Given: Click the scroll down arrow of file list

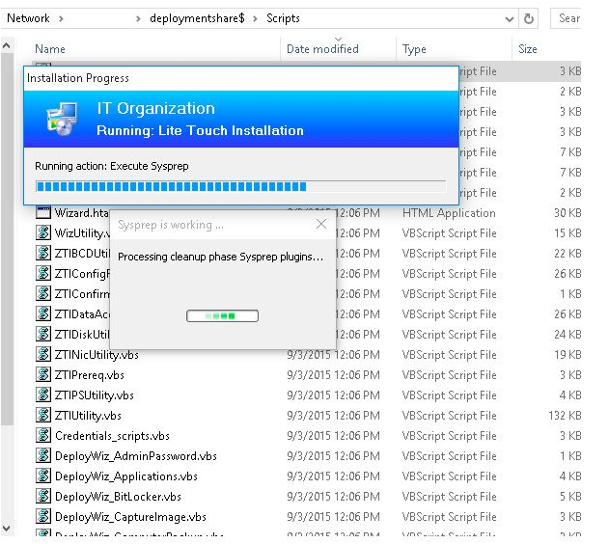Looking at the screenshot, I should click(x=7, y=529).
